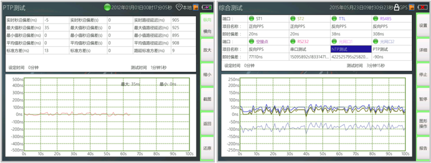
Task: Click the green indicator next to ST1
Action: pyautogui.click(x=251, y=19)
